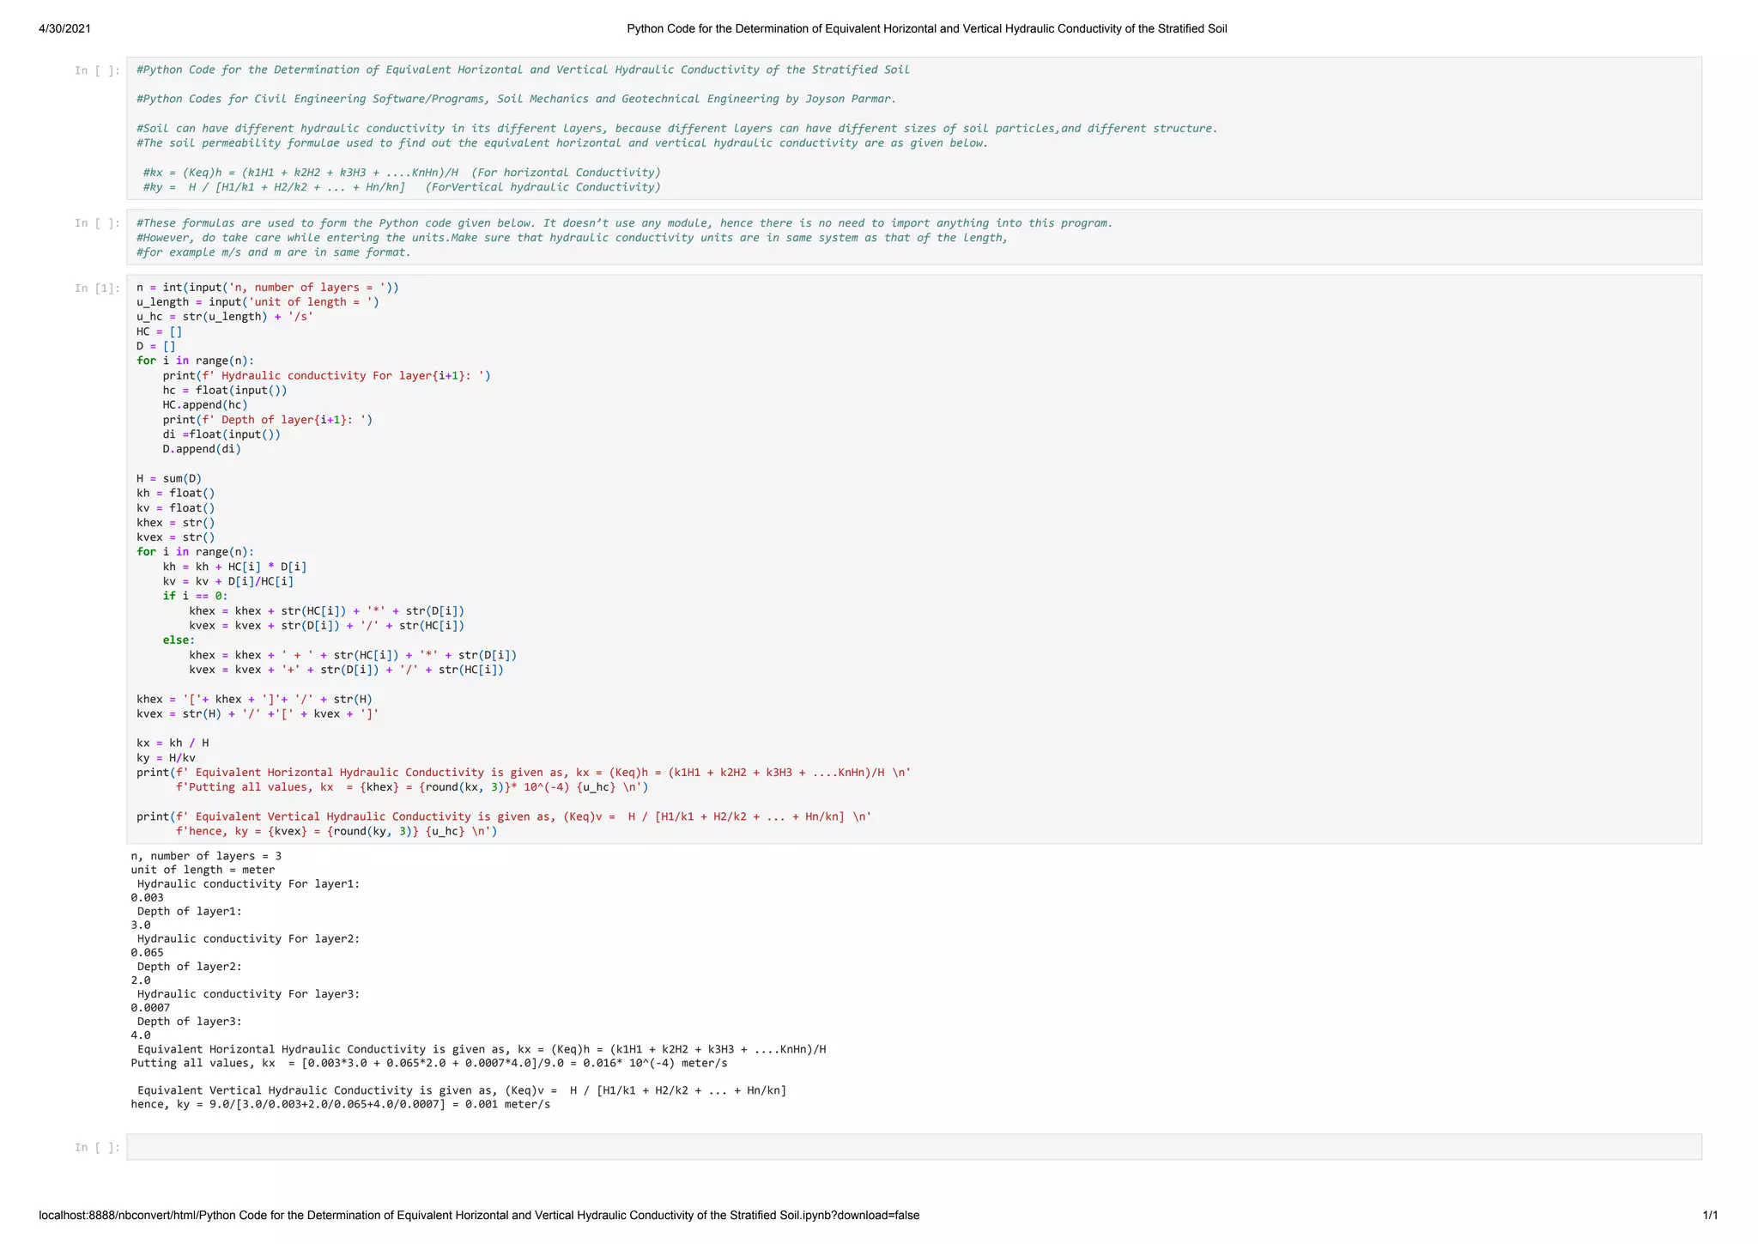The height and width of the screenshot is (1244, 1758).
Task: Click the empty 'In [ ]:' prompt at the bottom
Action: pos(97,1148)
